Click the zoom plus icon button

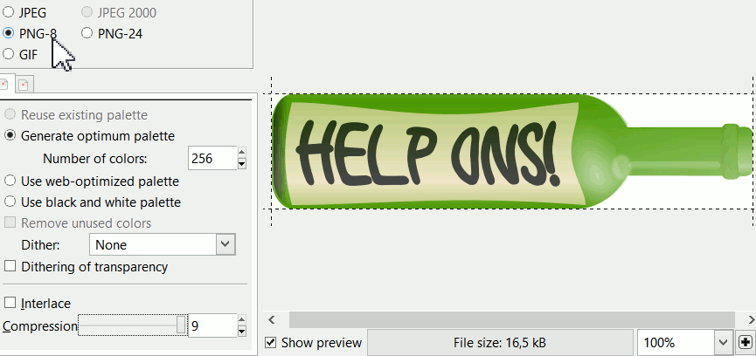[x=746, y=343]
